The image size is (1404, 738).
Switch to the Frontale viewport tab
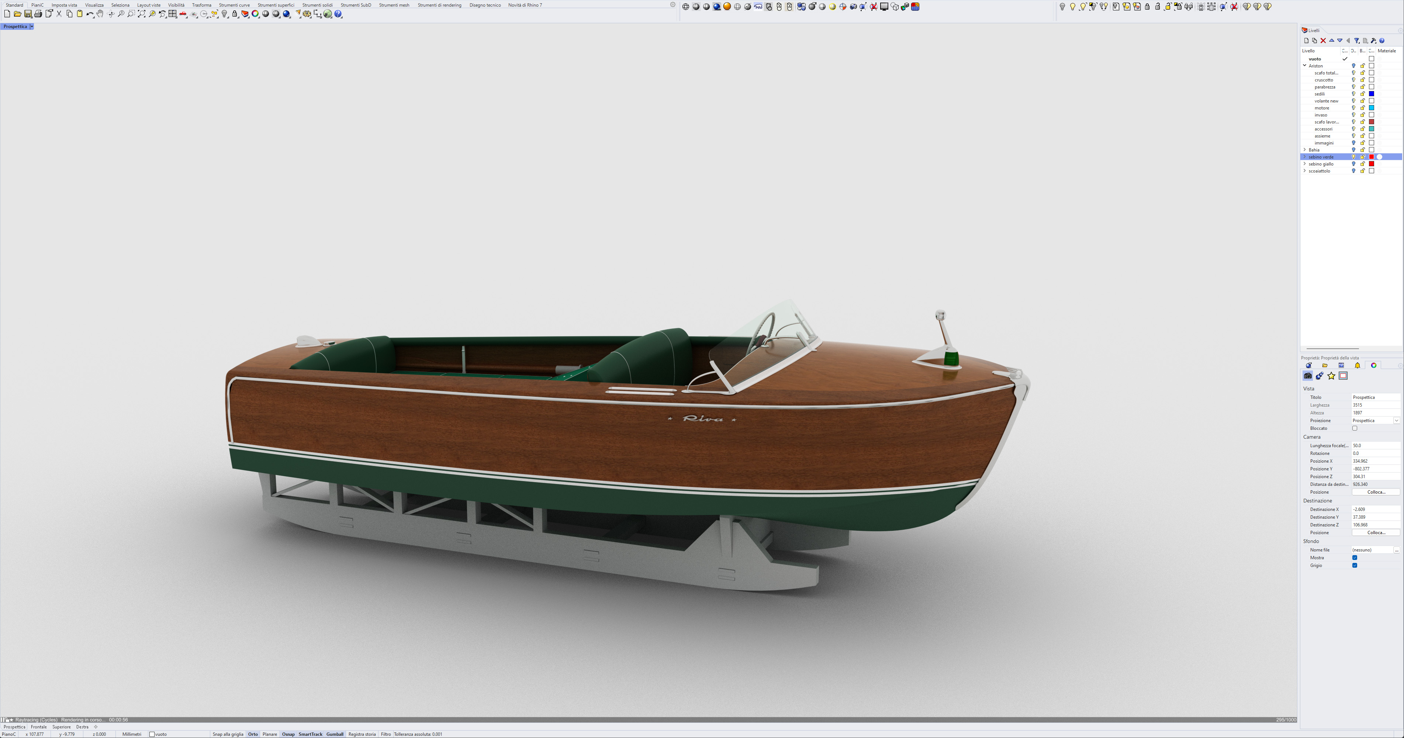point(39,727)
